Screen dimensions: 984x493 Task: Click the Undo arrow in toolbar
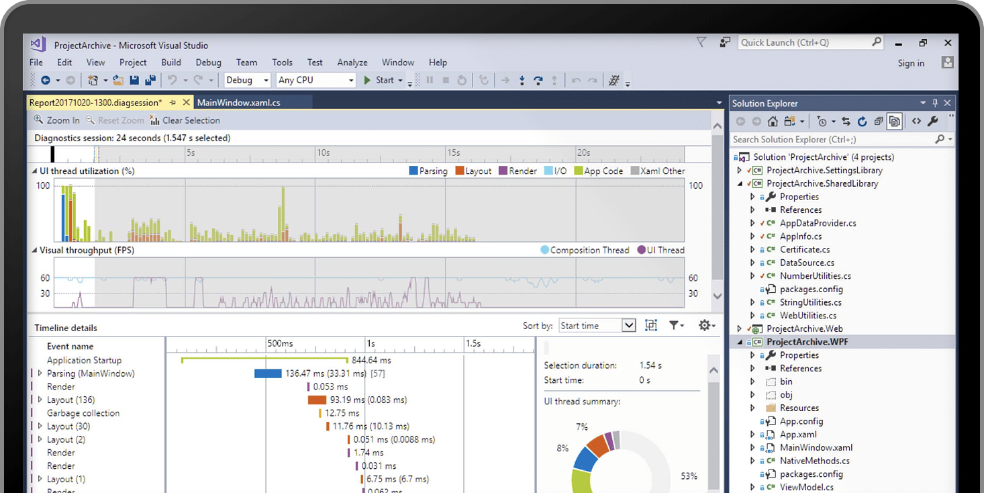tap(172, 80)
